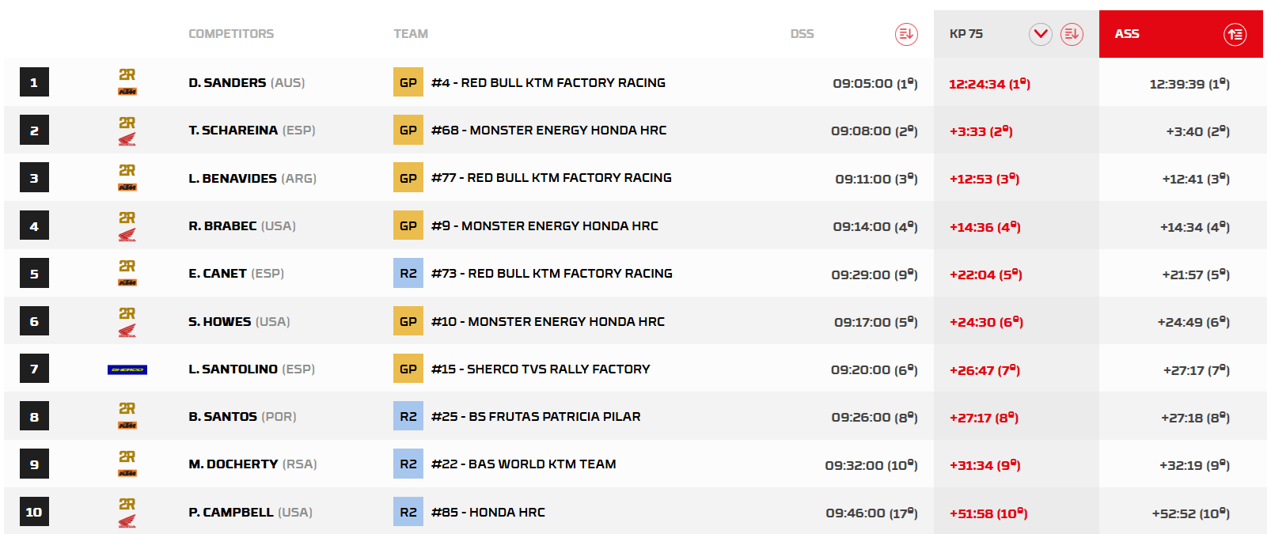Viewport: 1267px width, 534px height.
Task: Click the GP badge in Howes' row
Action: pyautogui.click(x=408, y=321)
